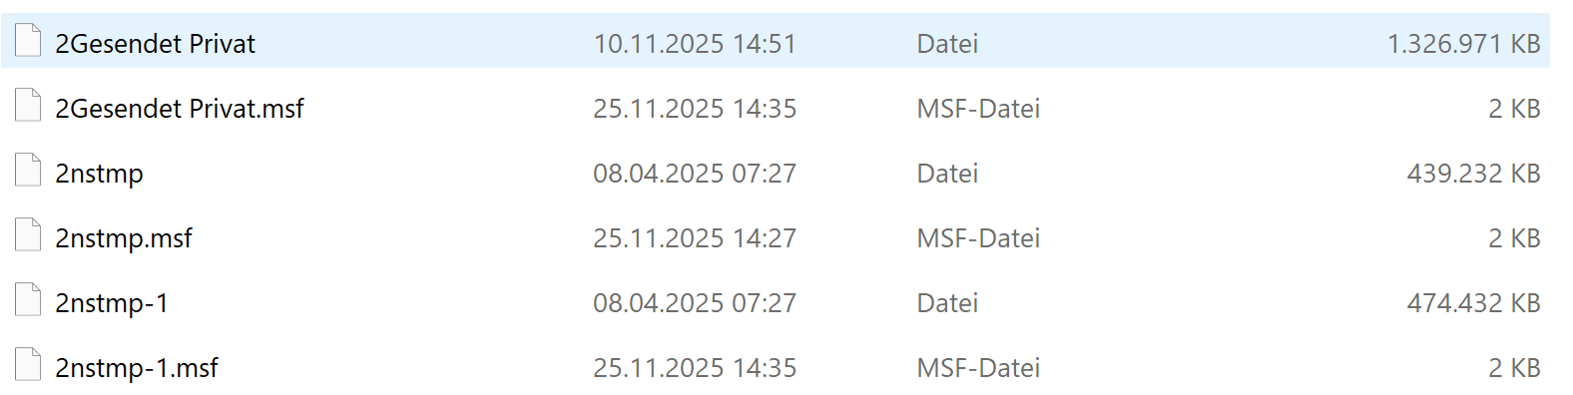Screen dimensions: 1573x395
Task: Click the 10.11.2025 14:51 modified date
Action: coord(695,44)
